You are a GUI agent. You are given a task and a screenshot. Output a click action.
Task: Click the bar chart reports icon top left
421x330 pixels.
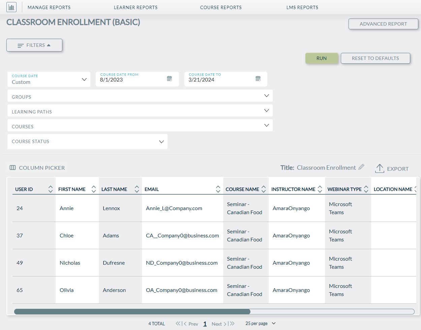(11, 7)
